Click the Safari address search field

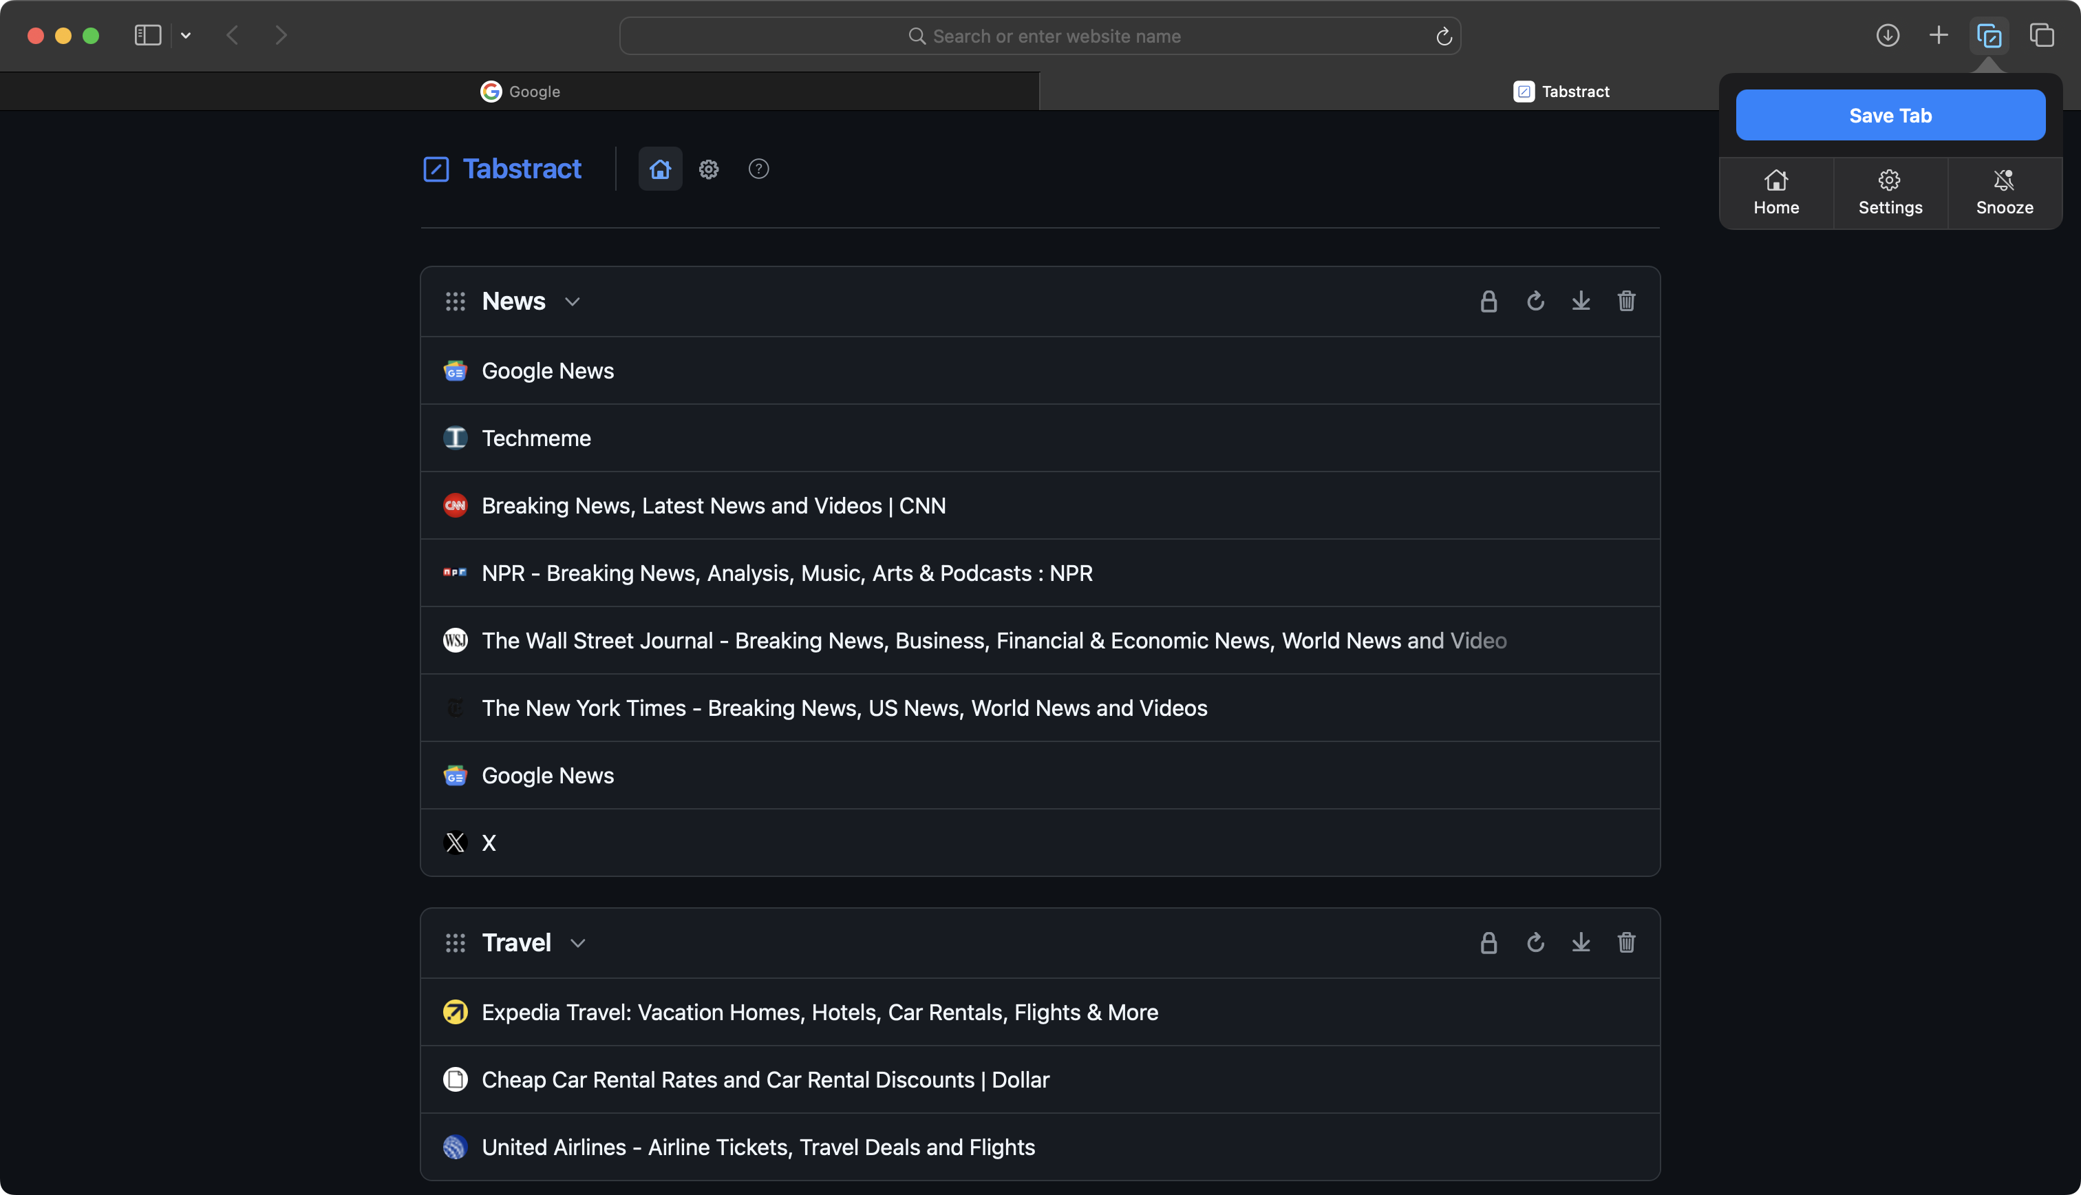pos(1039,36)
